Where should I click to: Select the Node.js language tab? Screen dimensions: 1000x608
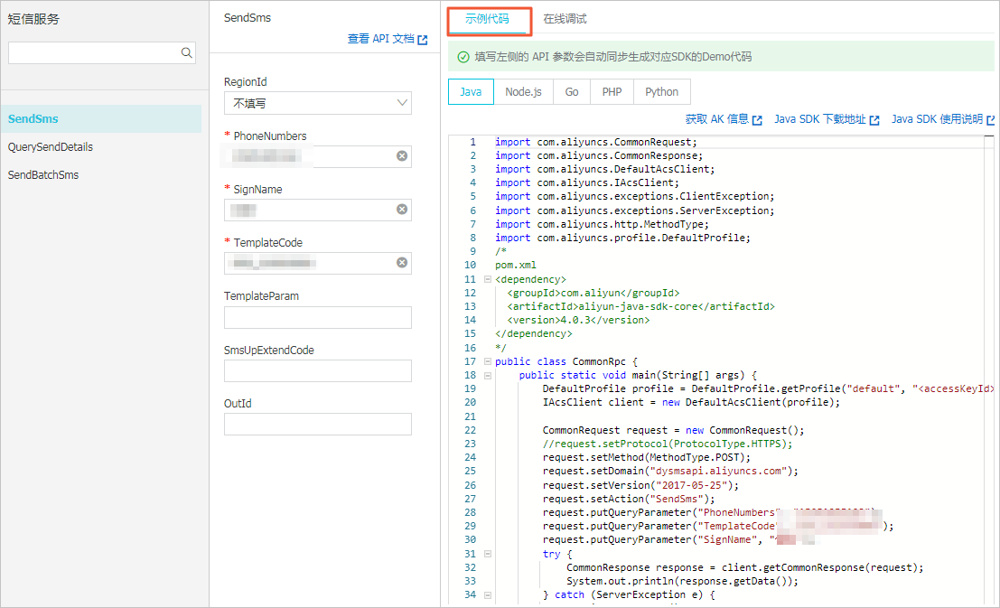click(x=523, y=92)
